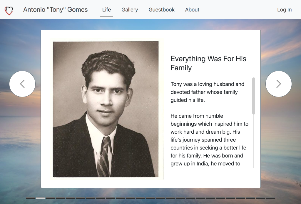Viewport: 301px width, 204px height.
Task: Select the second-to-last slide indicator bar
Action: (x=260, y=198)
